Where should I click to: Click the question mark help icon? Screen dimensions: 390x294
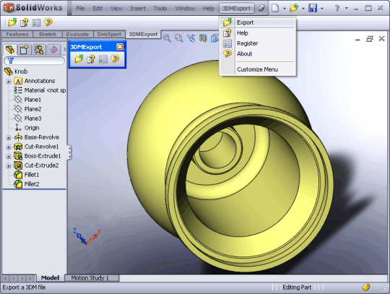[337, 8]
